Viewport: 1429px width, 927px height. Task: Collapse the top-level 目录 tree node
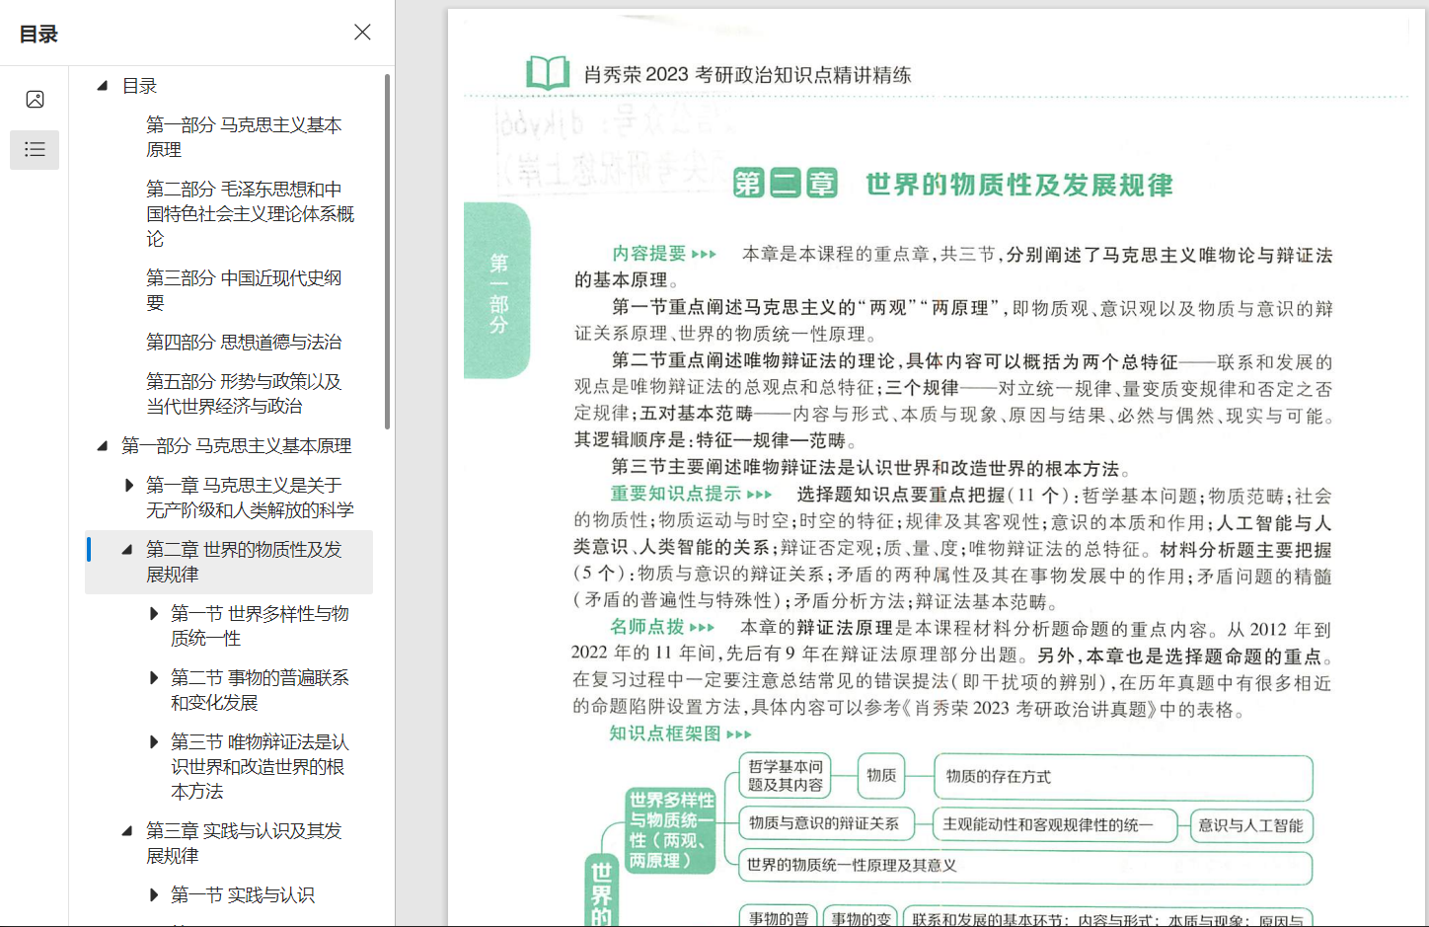click(x=102, y=86)
